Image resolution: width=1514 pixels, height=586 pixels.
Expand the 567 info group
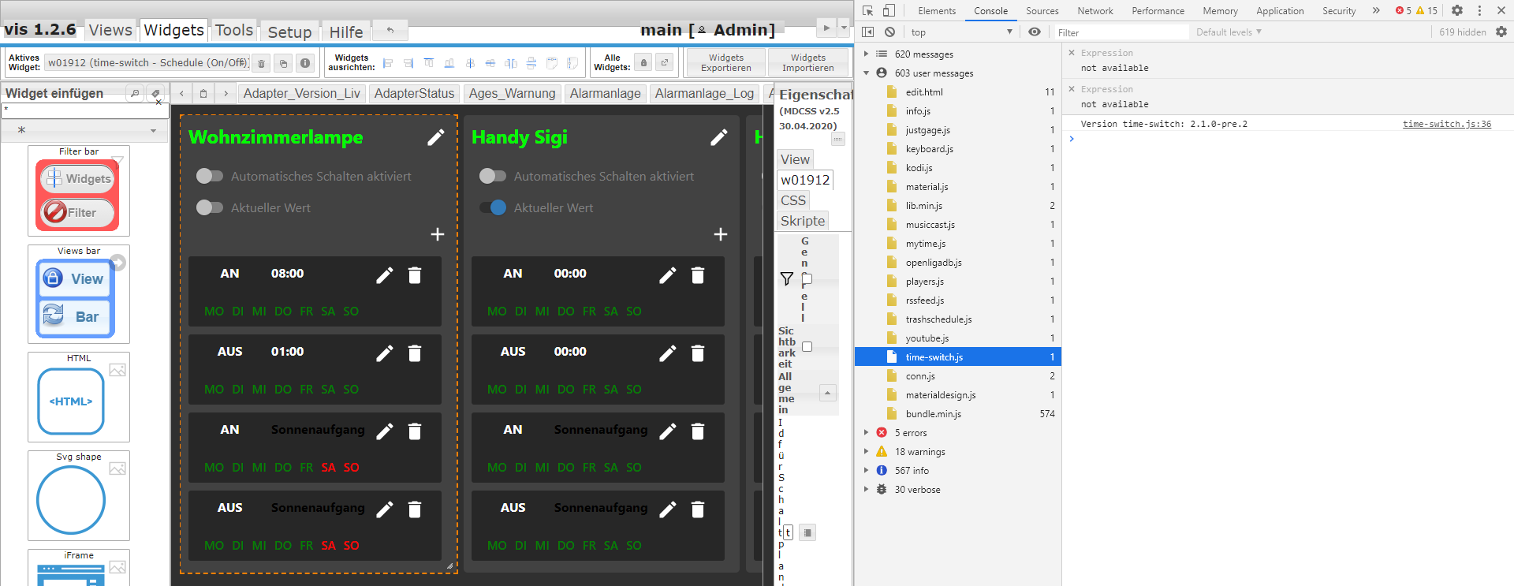tap(866, 471)
